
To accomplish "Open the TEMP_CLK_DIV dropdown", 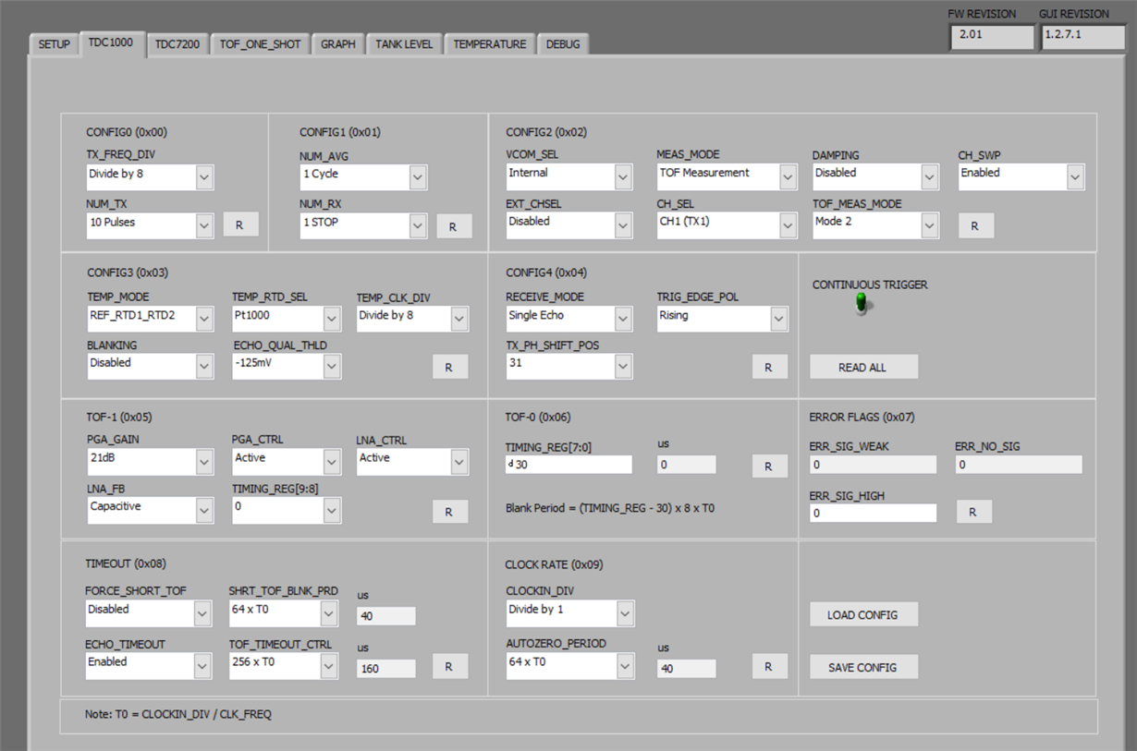I will (413, 319).
